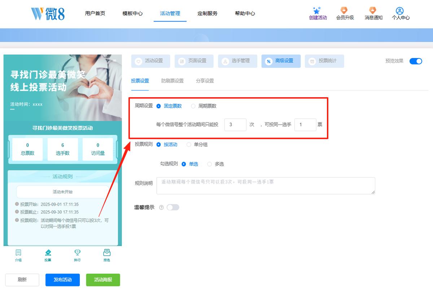433x295 pixels.
Task: Click the 访问量 stat card
Action: click(x=98, y=149)
